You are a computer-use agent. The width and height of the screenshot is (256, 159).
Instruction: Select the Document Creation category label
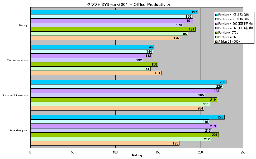pyautogui.click(x=15, y=95)
